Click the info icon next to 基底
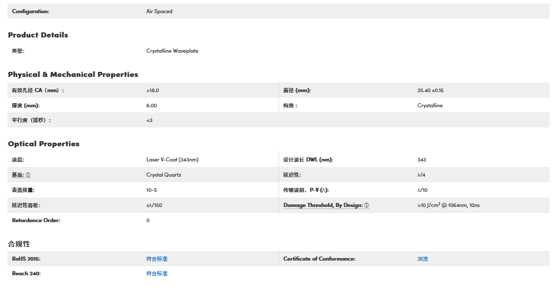Viewport: 555px width, 293px height. coord(28,175)
